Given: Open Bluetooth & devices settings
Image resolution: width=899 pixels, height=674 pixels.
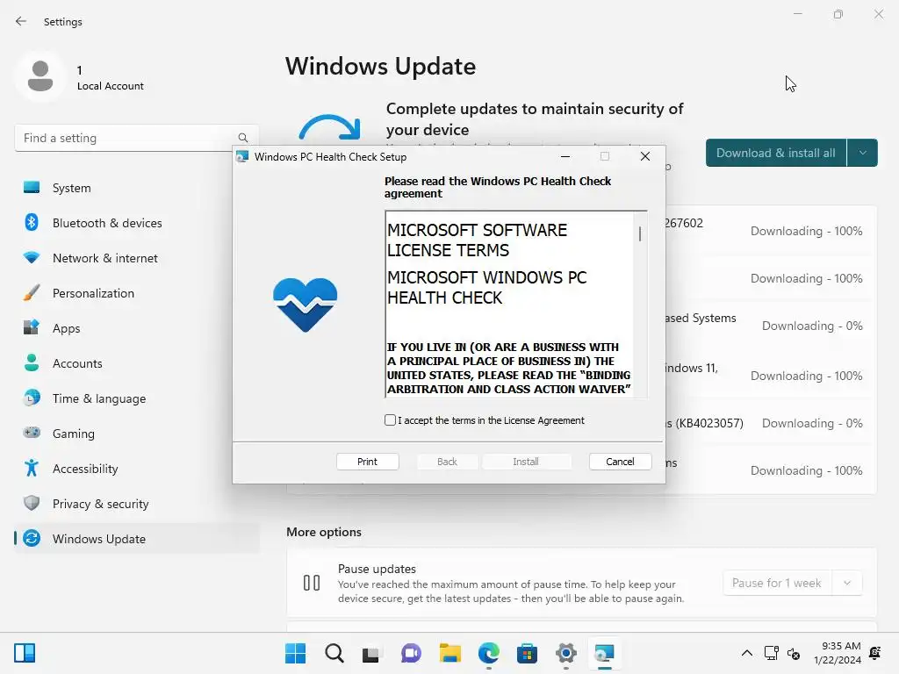Looking at the screenshot, I should point(136,223).
